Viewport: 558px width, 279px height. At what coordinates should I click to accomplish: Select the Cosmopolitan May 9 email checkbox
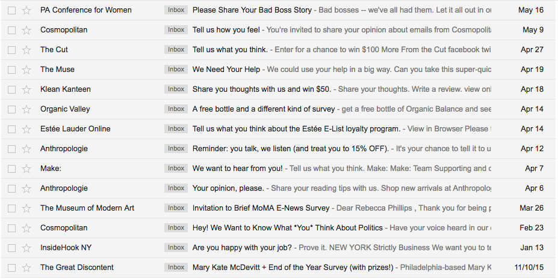11,30
